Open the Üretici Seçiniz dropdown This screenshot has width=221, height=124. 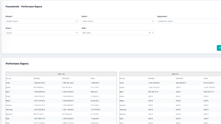pyautogui.click(x=118, y=21)
